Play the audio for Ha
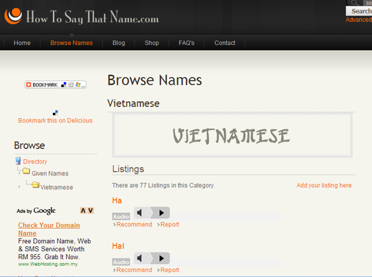Viewport: 372px width, 277px height. pos(162,213)
